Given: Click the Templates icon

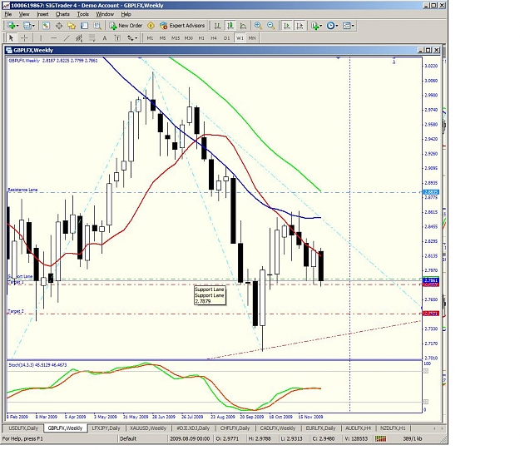Looking at the screenshot, I should 347,26.
